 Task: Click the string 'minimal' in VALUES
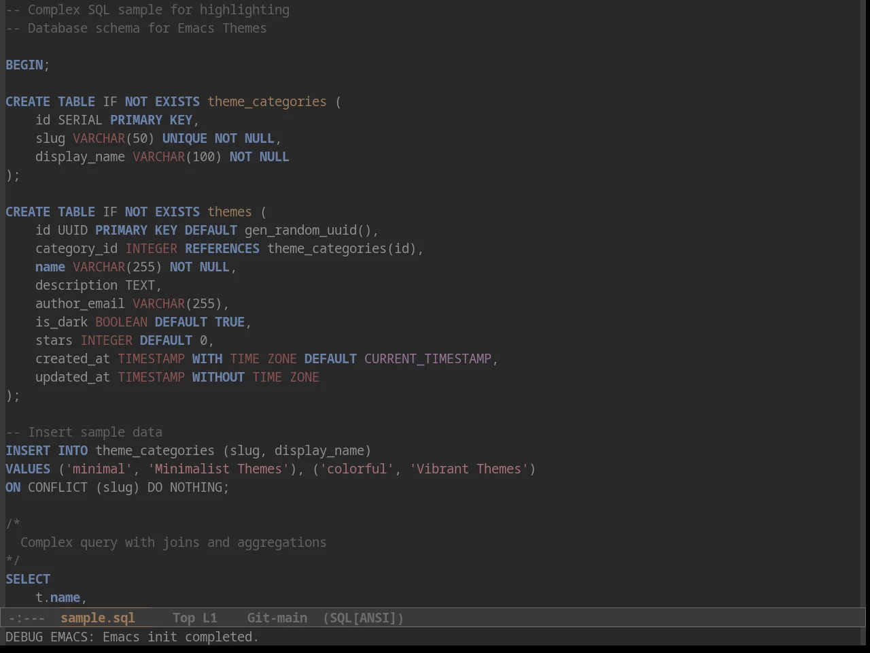point(99,469)
